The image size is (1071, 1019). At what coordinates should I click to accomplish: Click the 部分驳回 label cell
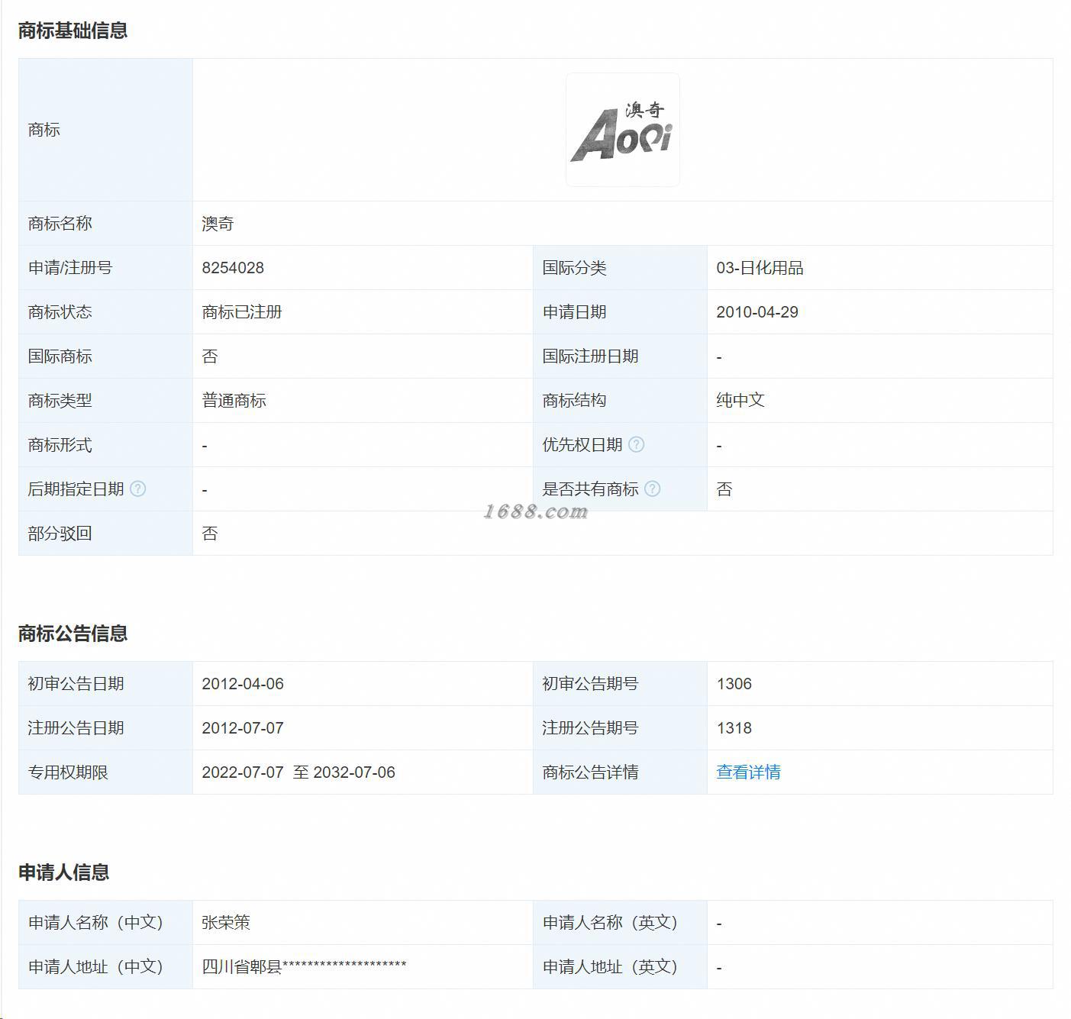pyautogui.click(x=105, y=534)
